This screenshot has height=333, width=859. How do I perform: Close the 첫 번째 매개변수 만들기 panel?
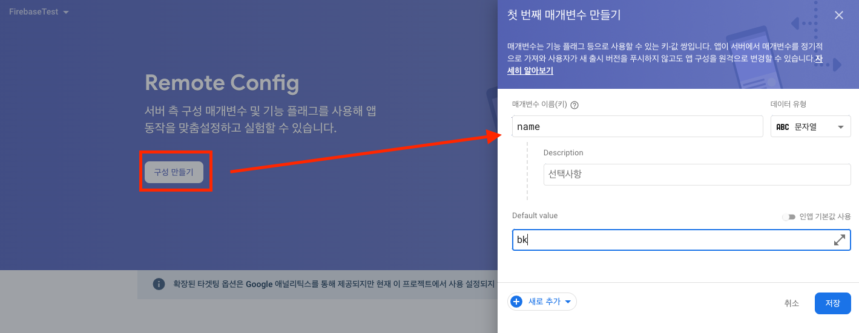838,16
